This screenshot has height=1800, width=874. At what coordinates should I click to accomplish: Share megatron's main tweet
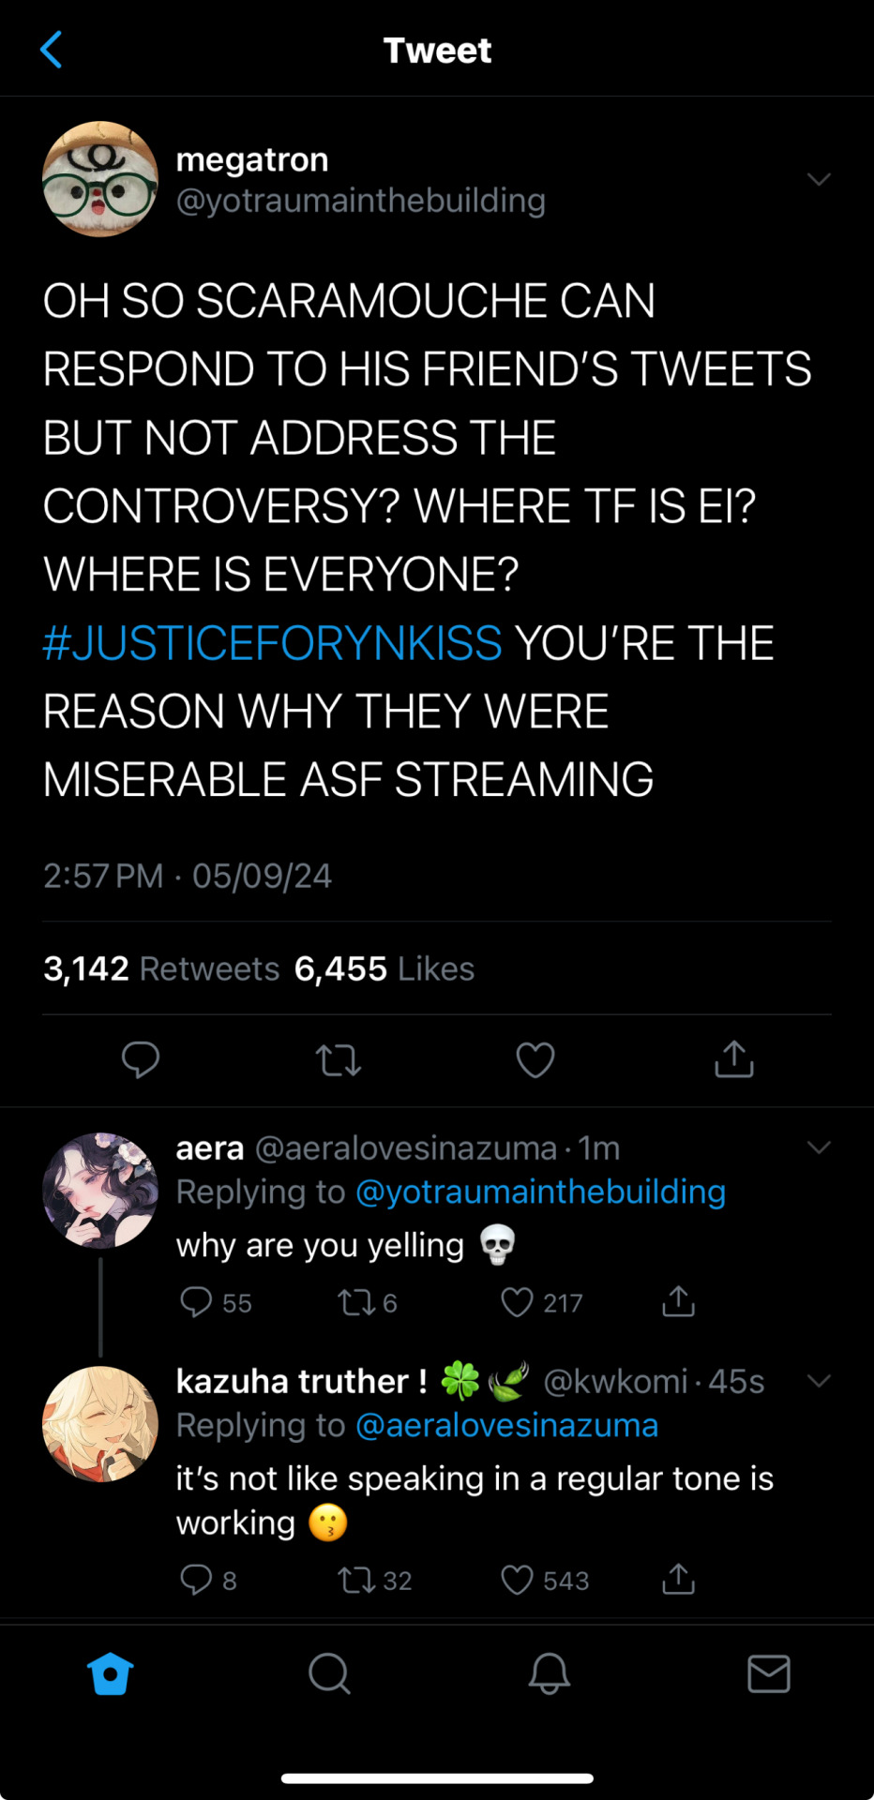[733, 1059]
